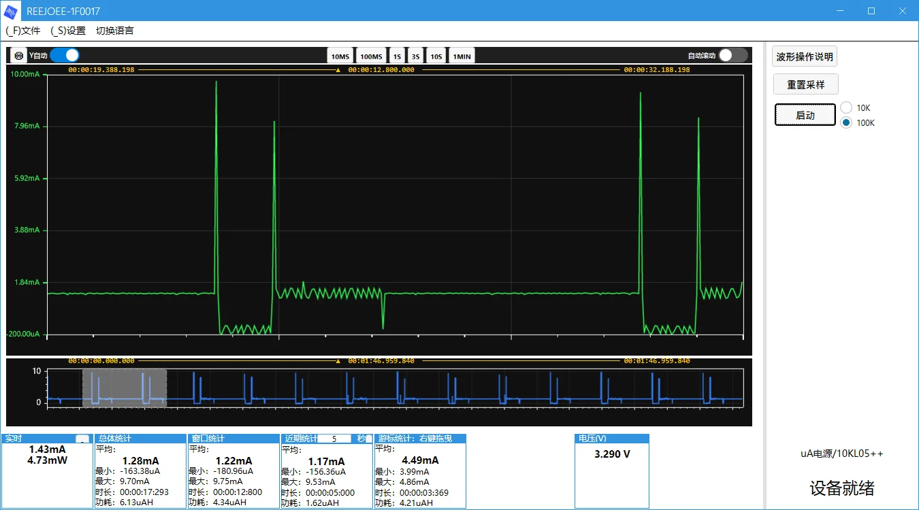The height and width of the screenshot is (510, 919).
Task: Click the REEJOEE app logo icon
Action: pyautogui.click(x=12, y=11)
